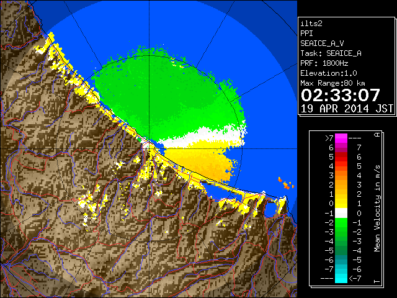Click the "<-7" label on the legend
397x298 pixels.
355,279
